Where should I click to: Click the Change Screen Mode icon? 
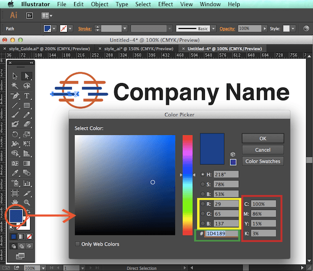[20, 256]
